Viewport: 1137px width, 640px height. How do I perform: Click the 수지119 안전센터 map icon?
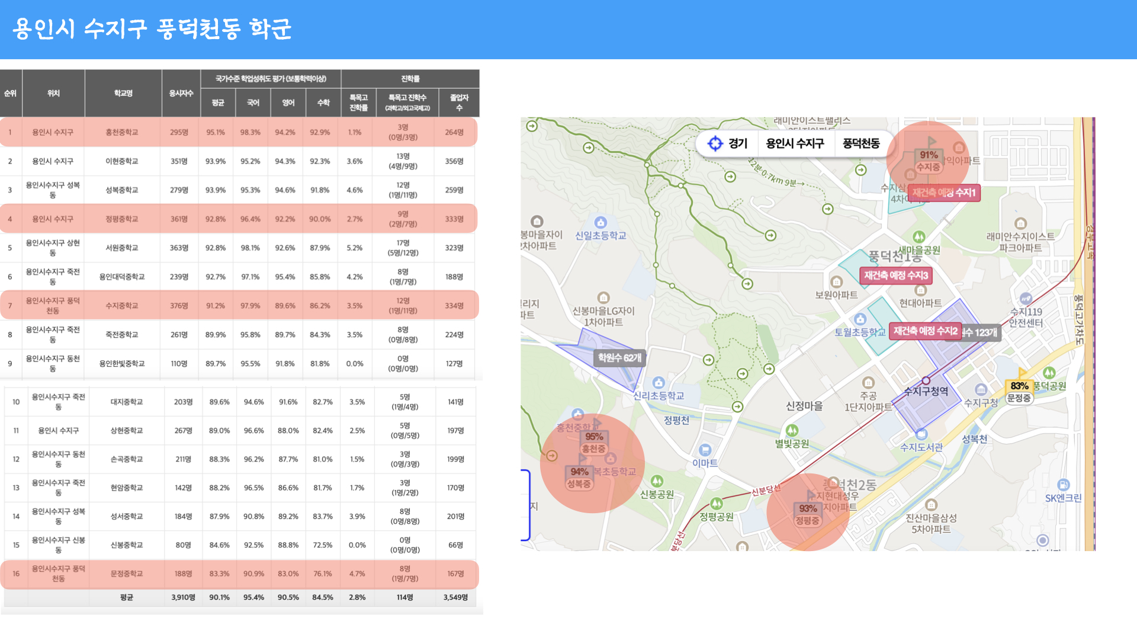point(1026,299)
